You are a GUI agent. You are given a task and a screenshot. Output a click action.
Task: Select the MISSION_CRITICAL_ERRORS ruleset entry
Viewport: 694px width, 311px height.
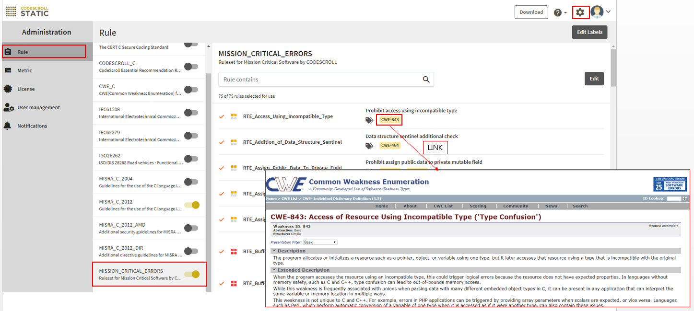(x=149, y=274)
